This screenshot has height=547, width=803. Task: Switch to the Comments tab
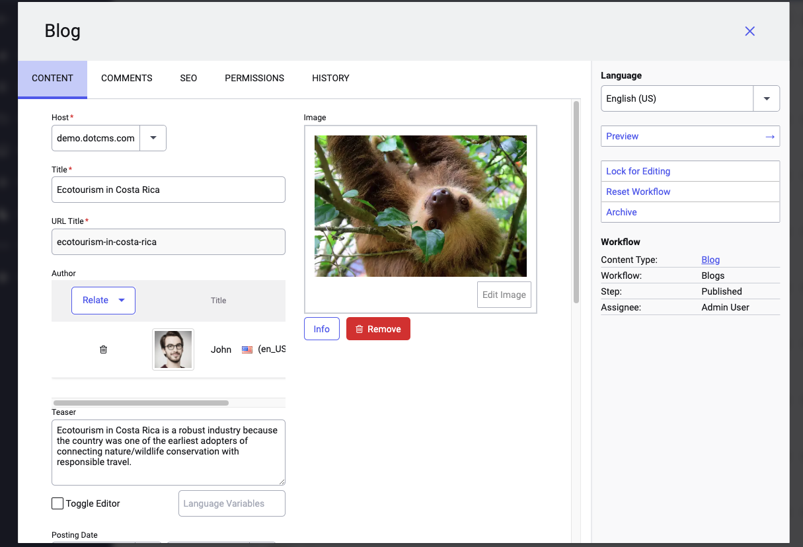(126, 78)
